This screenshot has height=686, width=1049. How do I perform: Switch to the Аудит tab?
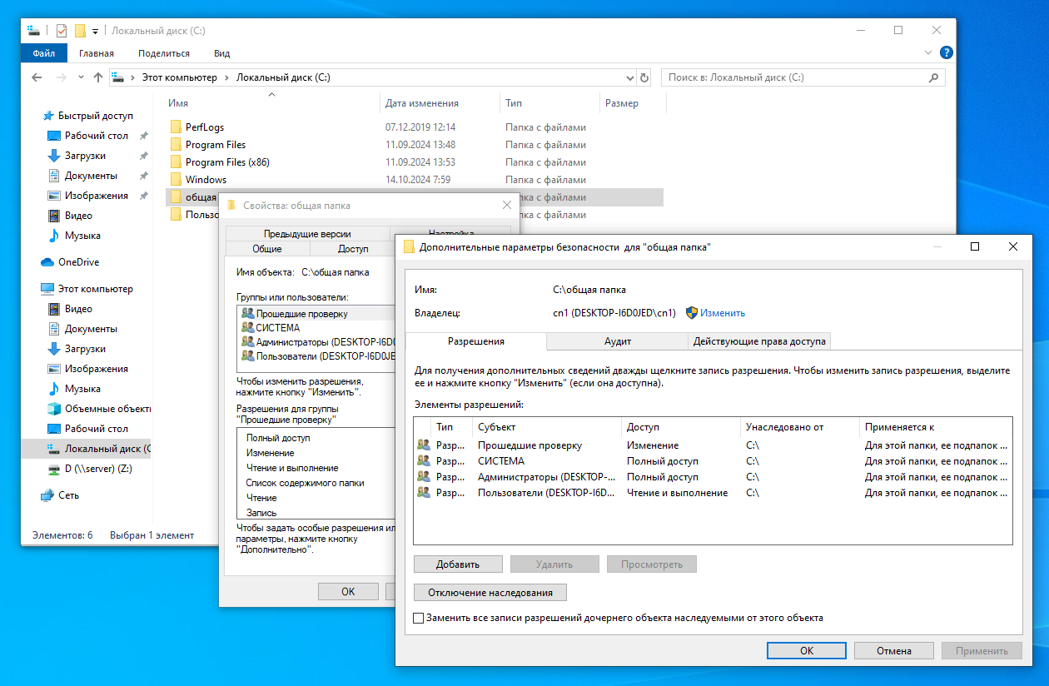point(618,341)
